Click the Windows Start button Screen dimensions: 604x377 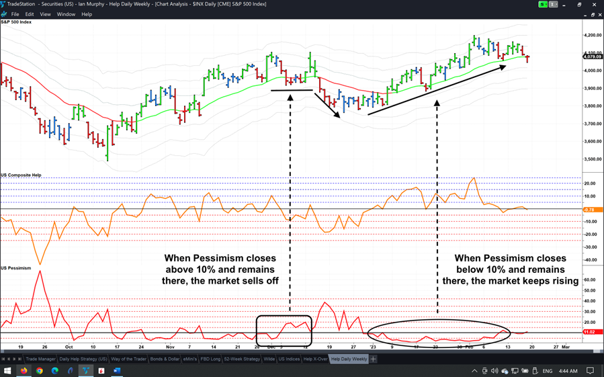(x=8, y=370)
